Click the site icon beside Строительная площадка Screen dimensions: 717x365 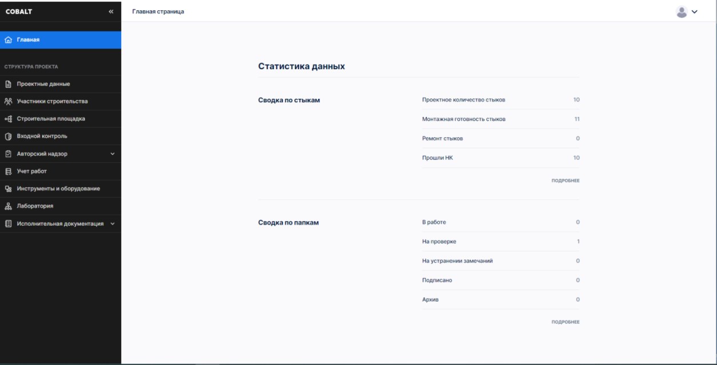coord(8,119)
